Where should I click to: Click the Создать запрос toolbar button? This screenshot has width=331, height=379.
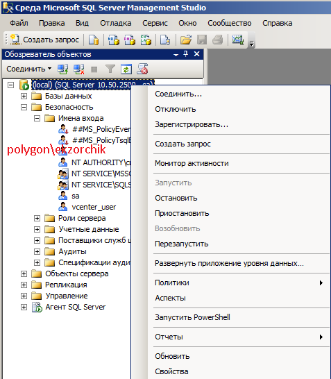(44, 40)
